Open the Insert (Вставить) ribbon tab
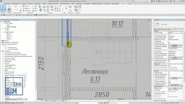Viewport: 185px width, 104px height. (30, 4)
